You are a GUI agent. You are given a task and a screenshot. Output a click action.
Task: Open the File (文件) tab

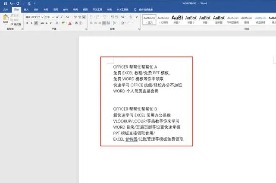point(6,9)
